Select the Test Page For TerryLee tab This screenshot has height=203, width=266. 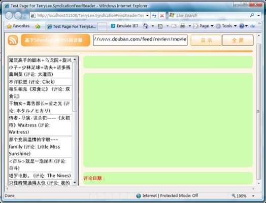[72, 26]
